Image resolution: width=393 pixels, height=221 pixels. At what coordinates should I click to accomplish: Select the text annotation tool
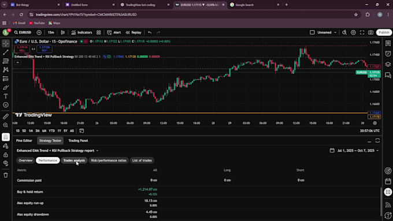coord(6,96)
